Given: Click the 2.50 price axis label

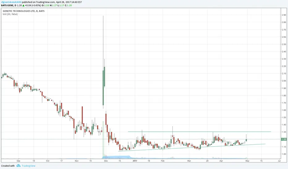Looking at the screenshot, I should tap(284, 44).
